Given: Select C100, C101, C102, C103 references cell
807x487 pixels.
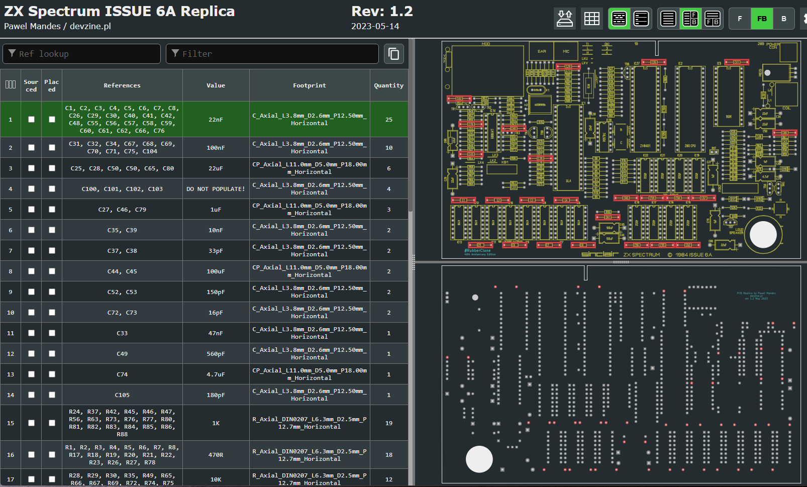Looking at the screenshot, I should 122,188.
